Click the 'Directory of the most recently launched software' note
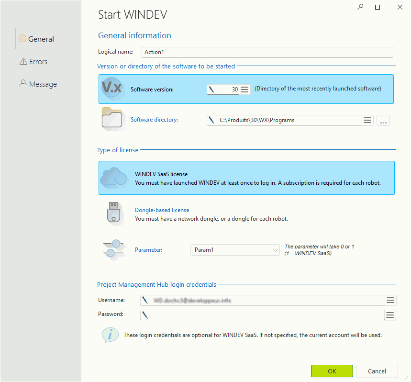Image resolution: width=411 pixels, height=382 pixels. pyautogui.click(x=318, y=89)
